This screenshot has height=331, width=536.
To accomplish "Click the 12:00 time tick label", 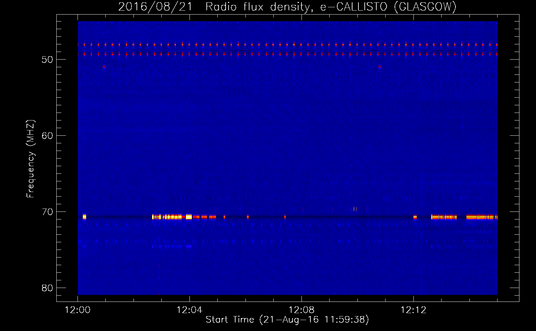I will 78,310.
